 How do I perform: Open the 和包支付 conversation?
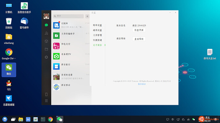coord(71,46)
